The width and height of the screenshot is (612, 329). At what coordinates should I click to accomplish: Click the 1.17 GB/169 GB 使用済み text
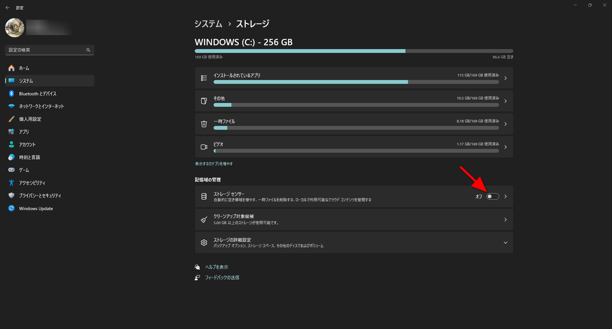click(x=478, y=144)
